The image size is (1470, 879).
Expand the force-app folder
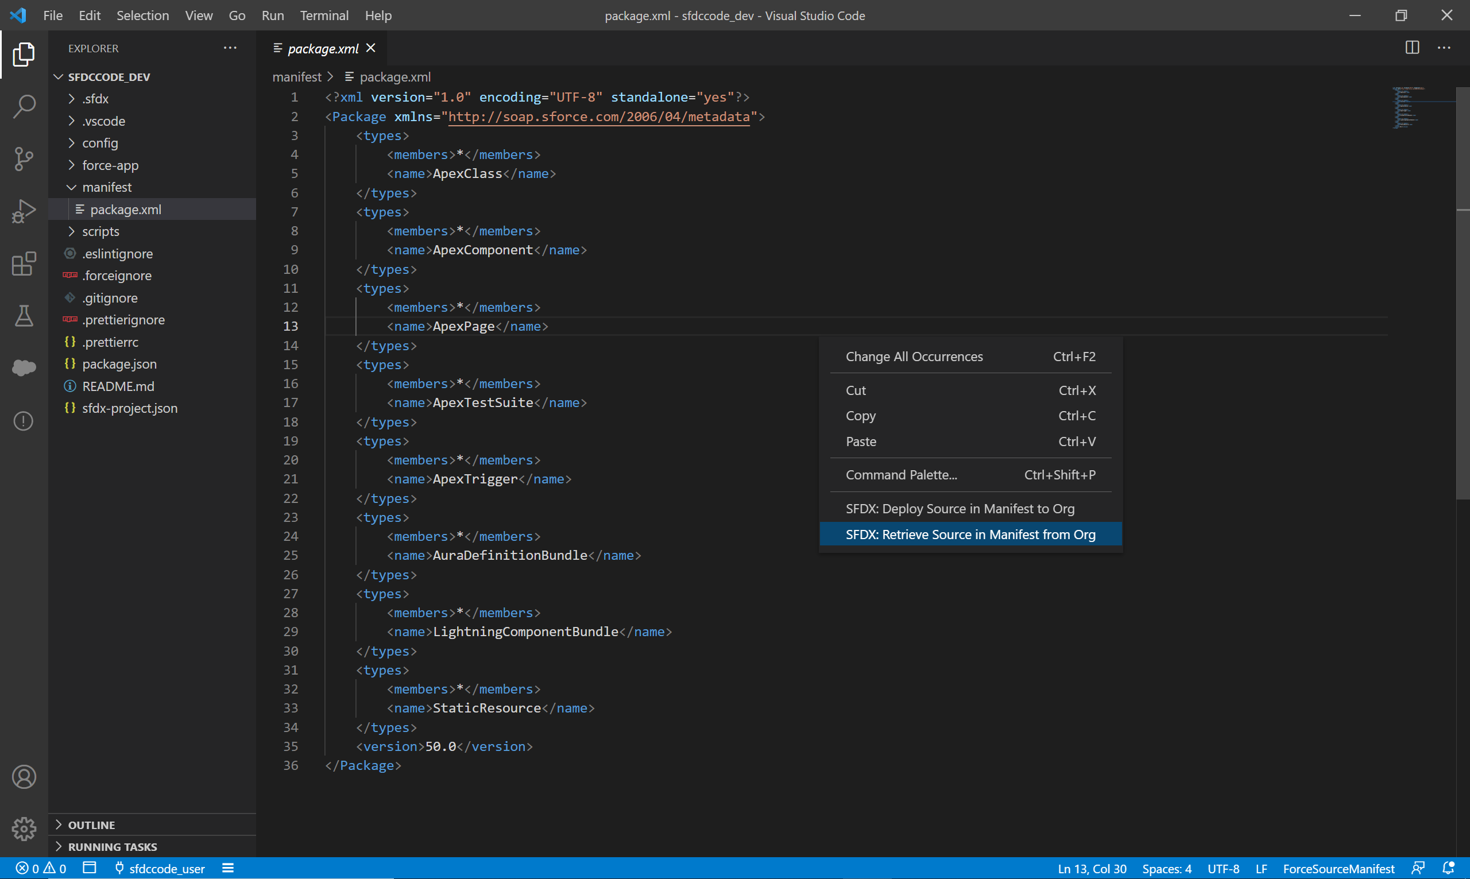tap(110, 165)
